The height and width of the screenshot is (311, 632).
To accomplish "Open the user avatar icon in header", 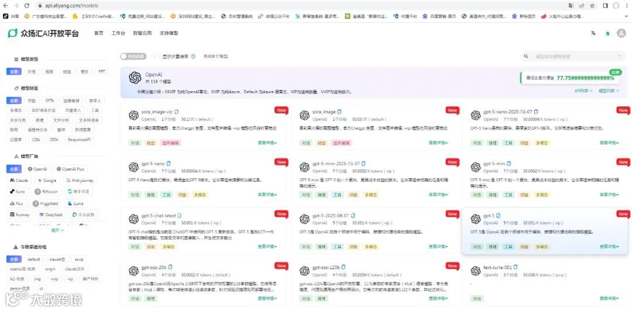I will coord(621,33).
